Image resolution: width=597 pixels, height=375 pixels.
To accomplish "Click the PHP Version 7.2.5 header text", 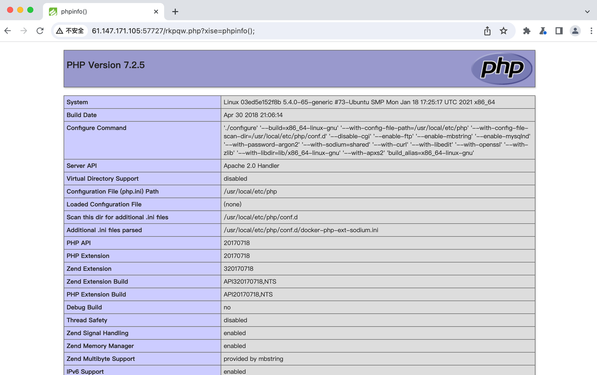I will pos(105,65).
